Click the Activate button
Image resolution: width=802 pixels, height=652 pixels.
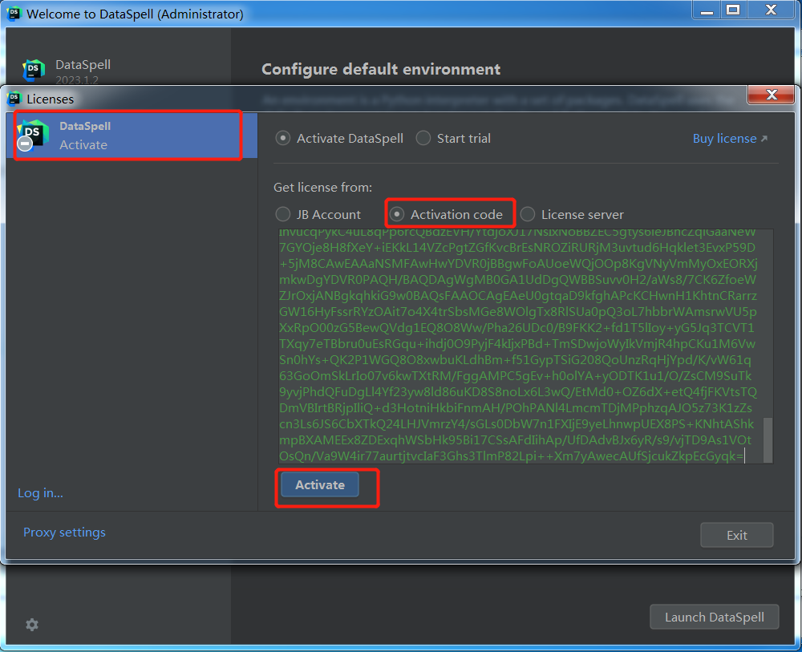click(x=320, y=484)
